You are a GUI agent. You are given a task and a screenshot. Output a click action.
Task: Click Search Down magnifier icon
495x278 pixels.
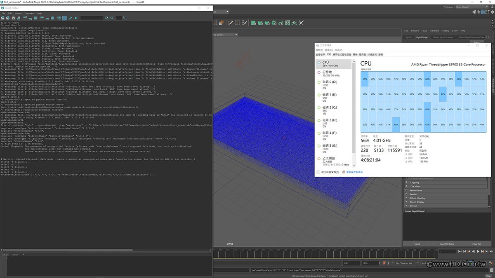point(106,18)
